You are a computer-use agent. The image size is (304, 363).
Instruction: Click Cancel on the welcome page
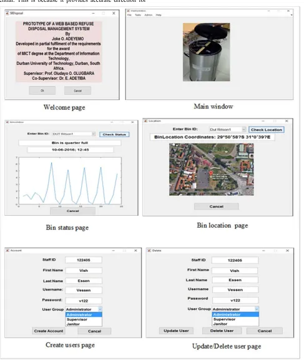pyautogui.click(x=77, y=90)
